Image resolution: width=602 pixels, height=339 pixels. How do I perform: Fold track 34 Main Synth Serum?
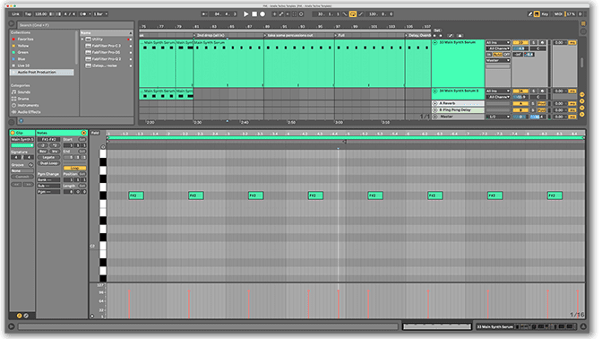coord(435,91)
